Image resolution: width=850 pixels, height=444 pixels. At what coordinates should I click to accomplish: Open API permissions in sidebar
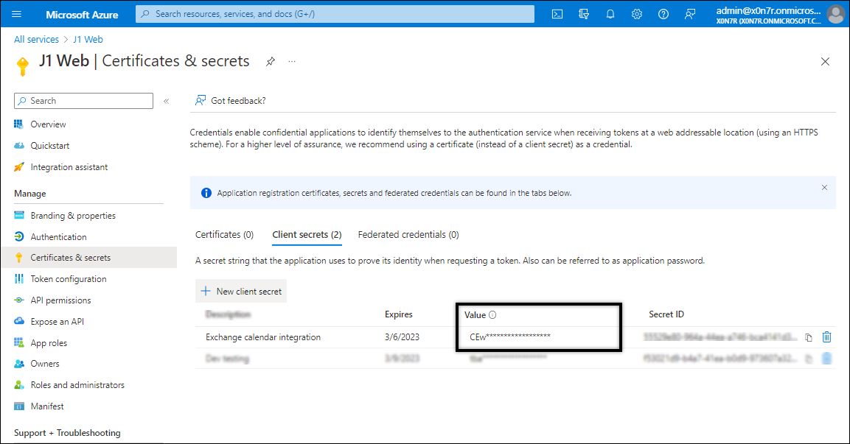coord(60,300)
